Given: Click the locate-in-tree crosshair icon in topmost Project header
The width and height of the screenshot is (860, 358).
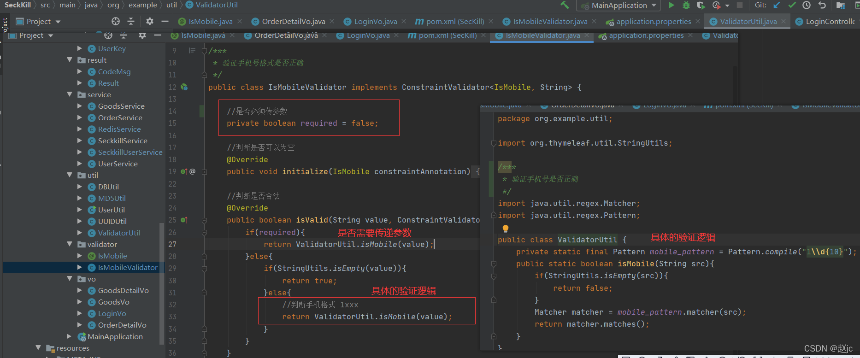Looking at the screenshot, I should click(116, 21).
